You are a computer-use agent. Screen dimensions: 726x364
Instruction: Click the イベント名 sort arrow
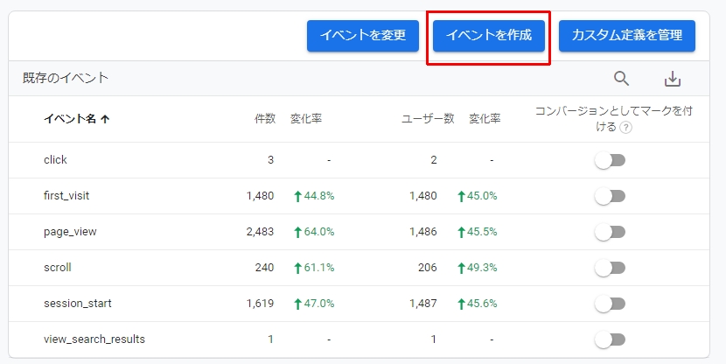(105, 119)
